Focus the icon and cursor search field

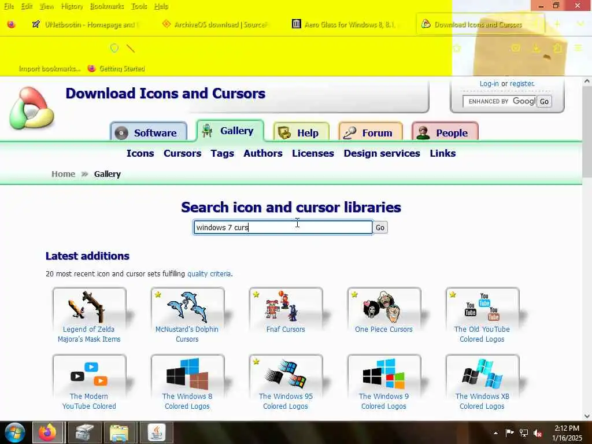point(283,227)
